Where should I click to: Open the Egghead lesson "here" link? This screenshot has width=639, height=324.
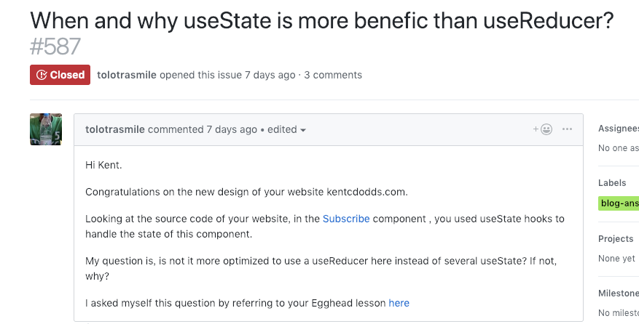[399, 303]
